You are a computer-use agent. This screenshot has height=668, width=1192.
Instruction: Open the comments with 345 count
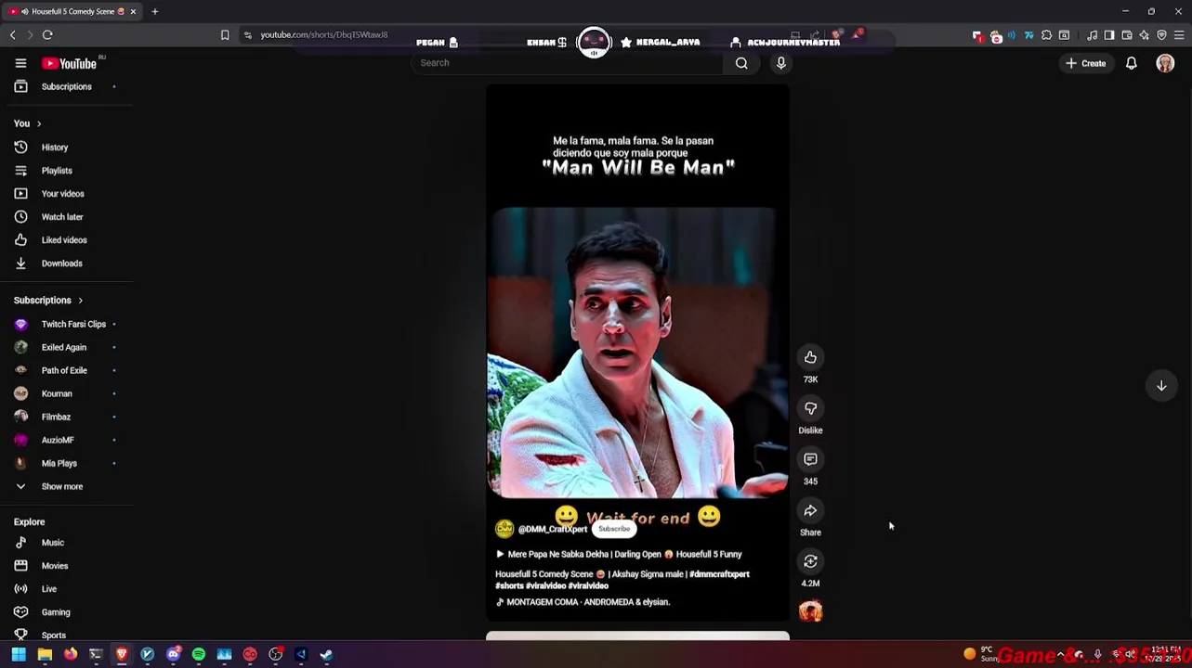pos(810,459)
